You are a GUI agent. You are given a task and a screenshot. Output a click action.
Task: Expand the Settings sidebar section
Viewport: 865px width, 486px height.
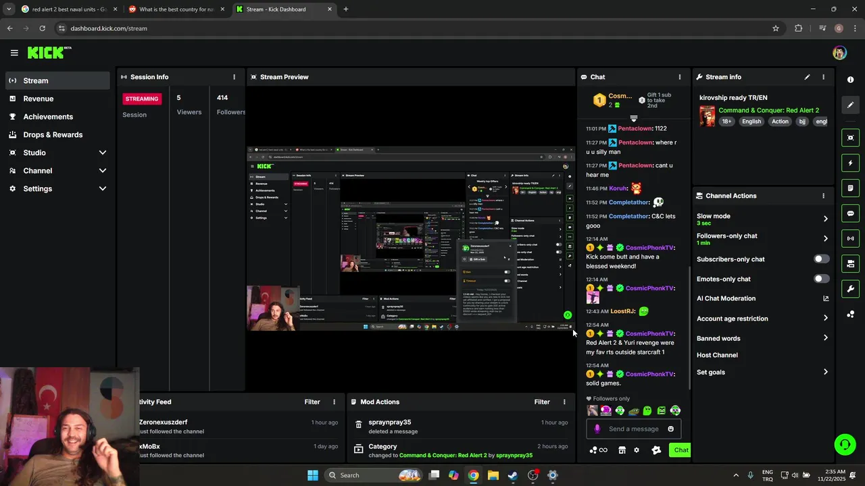click(x=102, y=189)
